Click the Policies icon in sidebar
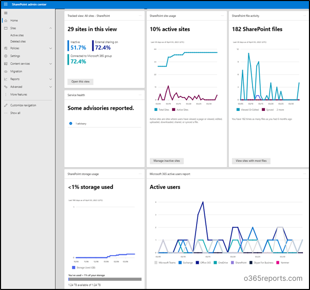This screenshot has height=290, width=310. tap(6, 48)
